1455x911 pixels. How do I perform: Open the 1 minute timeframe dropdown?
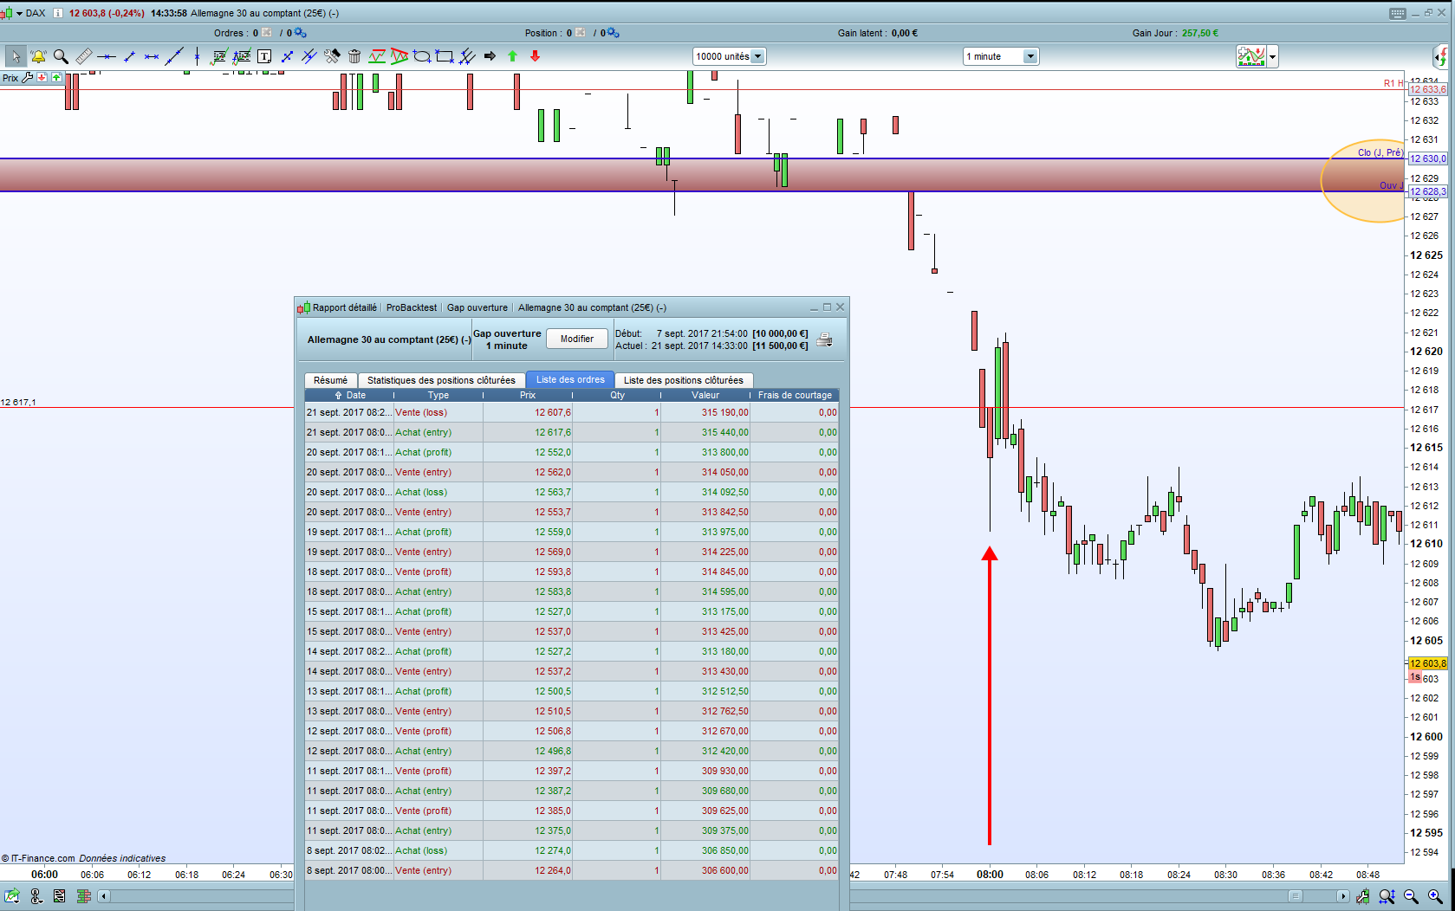coord(1001,56)
